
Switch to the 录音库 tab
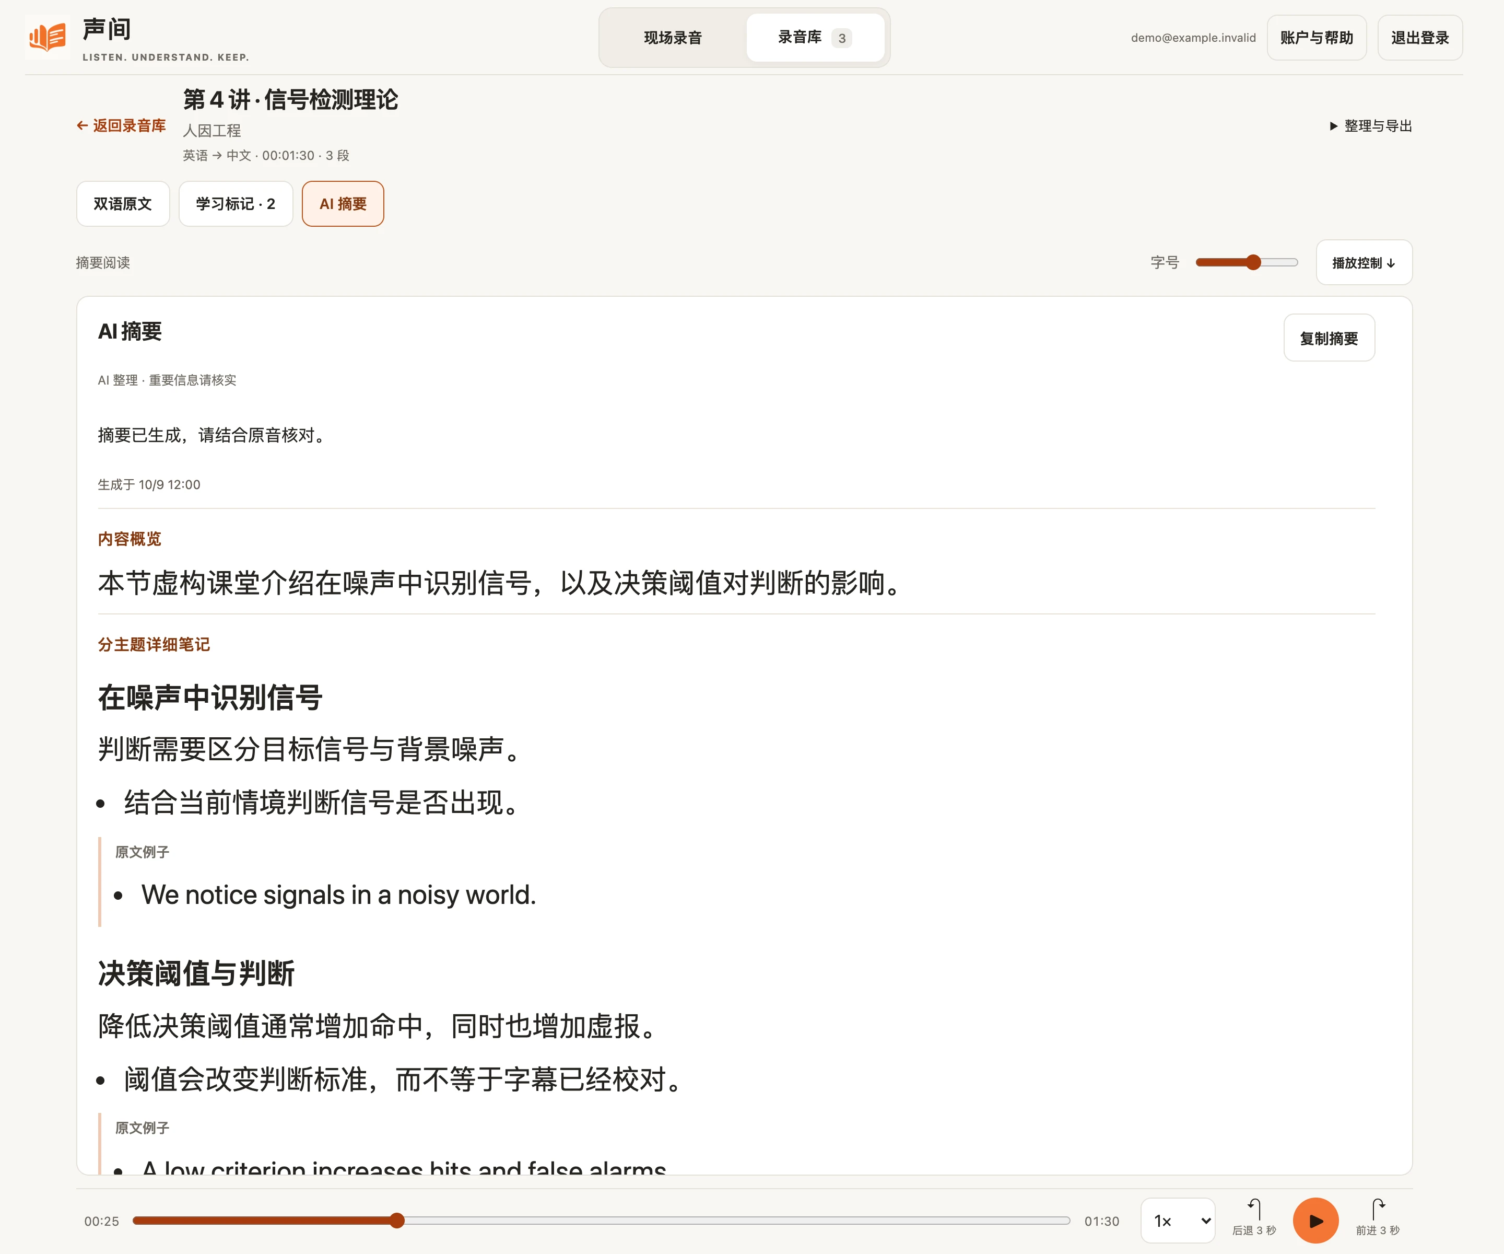point(815,38)
